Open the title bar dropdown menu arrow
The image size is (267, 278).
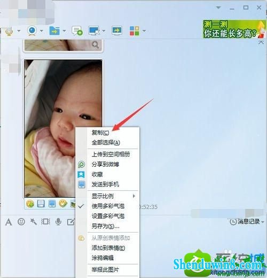pyautogui.click(x=218, y=7)
